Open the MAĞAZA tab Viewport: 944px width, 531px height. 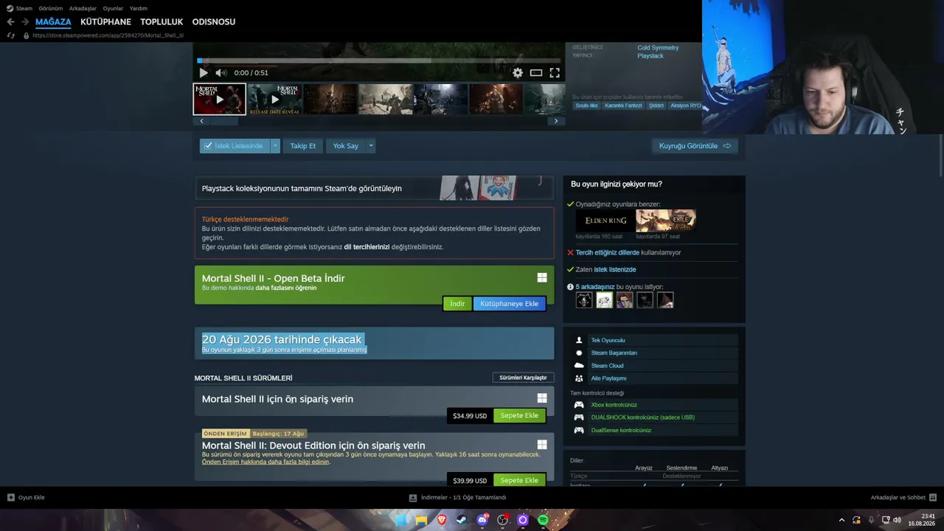click(x=53, y=22)
